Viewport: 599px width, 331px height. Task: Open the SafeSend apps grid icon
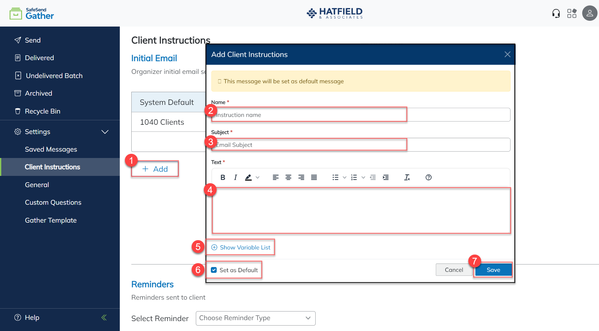coord(572,13)
